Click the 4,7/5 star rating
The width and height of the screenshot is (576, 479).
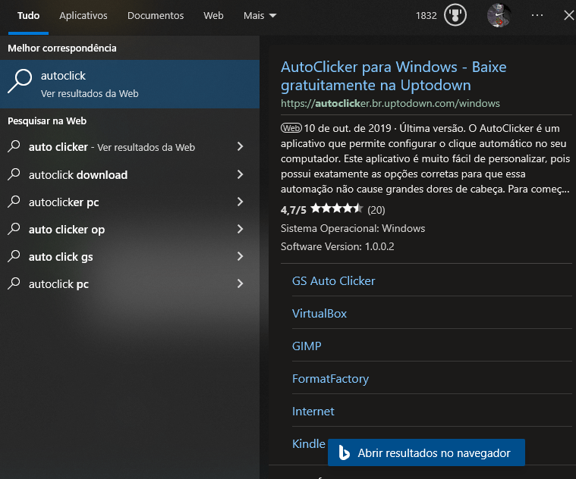333,210
